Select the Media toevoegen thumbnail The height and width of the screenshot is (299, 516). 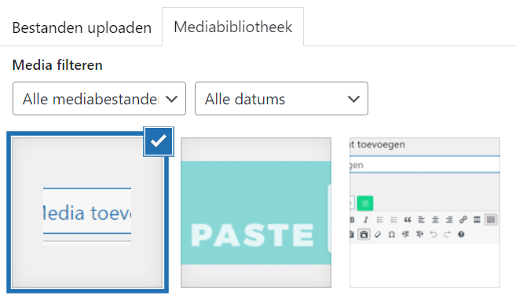click(87, 213)
